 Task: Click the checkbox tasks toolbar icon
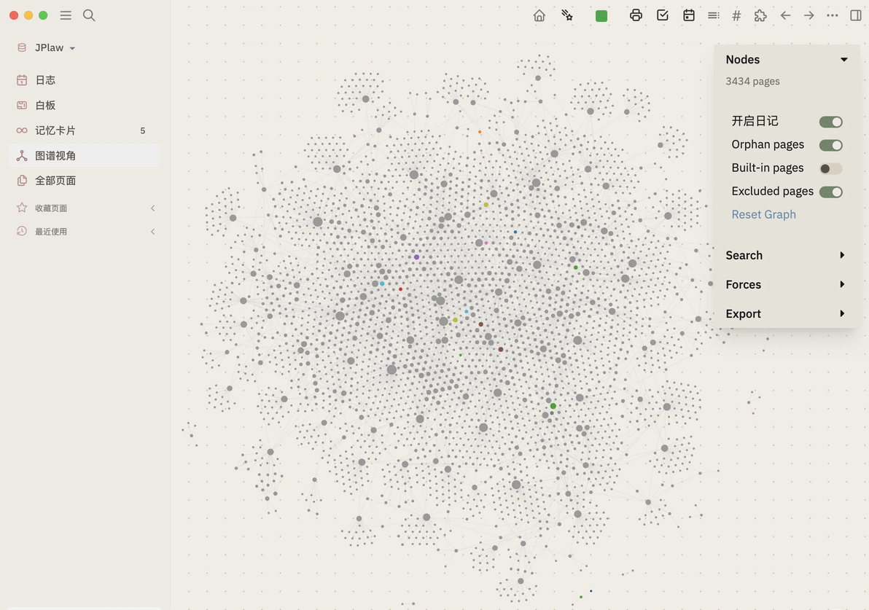662,15
